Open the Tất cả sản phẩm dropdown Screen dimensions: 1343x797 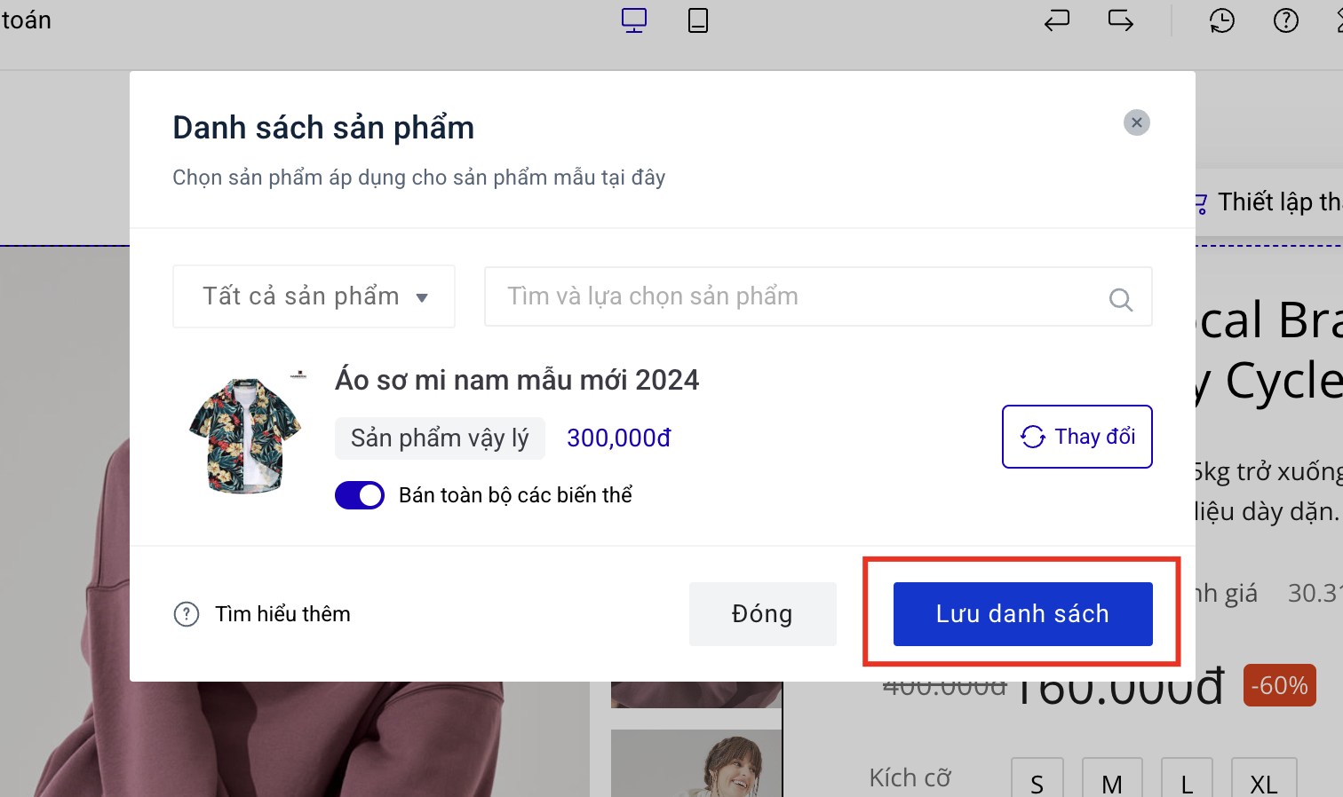tap(314, 296)
